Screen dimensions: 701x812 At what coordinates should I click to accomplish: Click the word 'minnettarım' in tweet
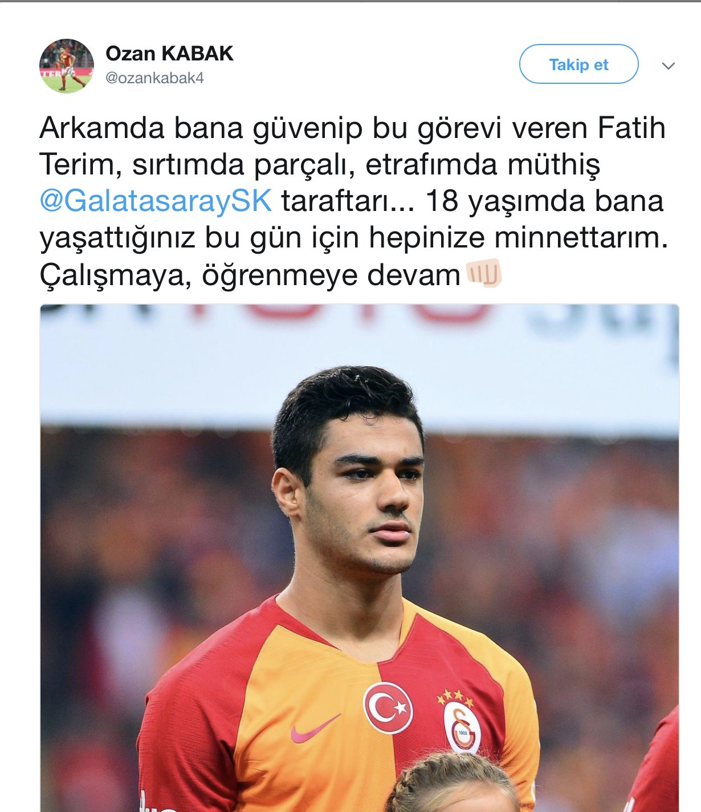point(581,237)
